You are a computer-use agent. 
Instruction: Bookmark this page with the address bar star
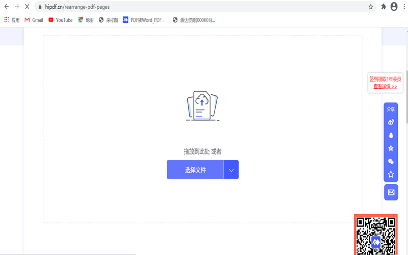pos(371,7)
